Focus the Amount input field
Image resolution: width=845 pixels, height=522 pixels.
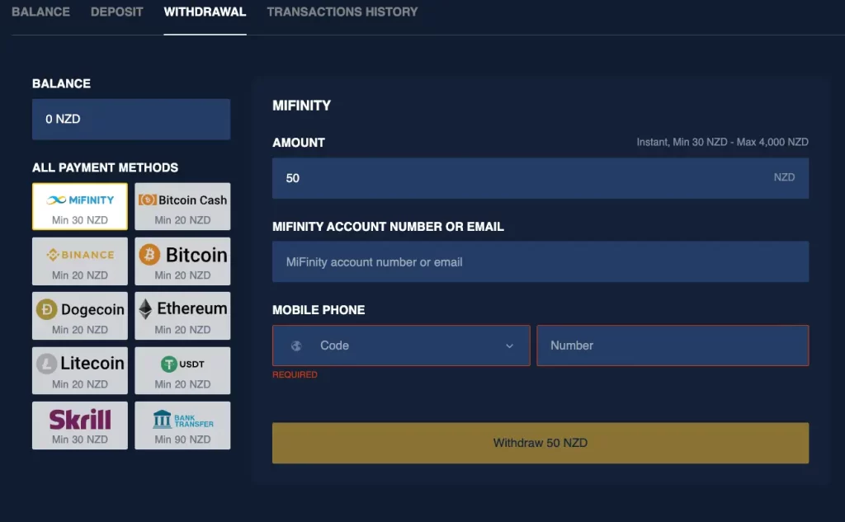[x=541, y=178]
